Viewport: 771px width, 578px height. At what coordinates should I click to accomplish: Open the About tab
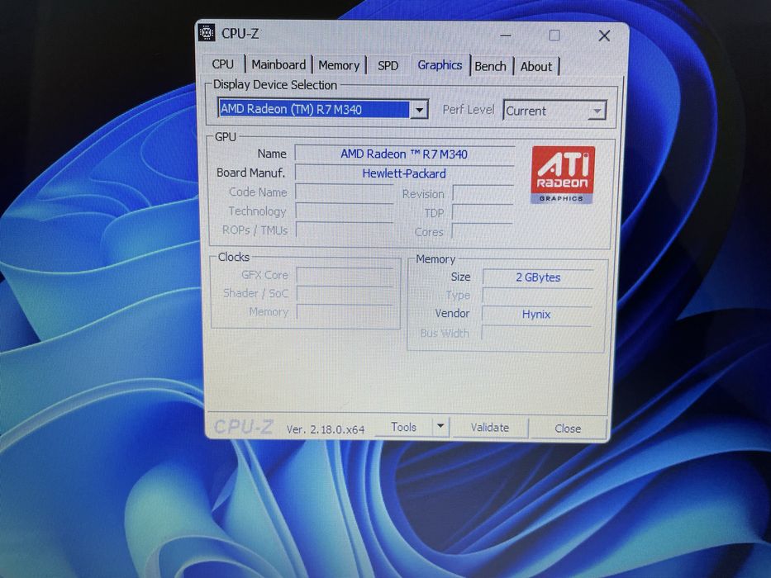coord(536,67)
